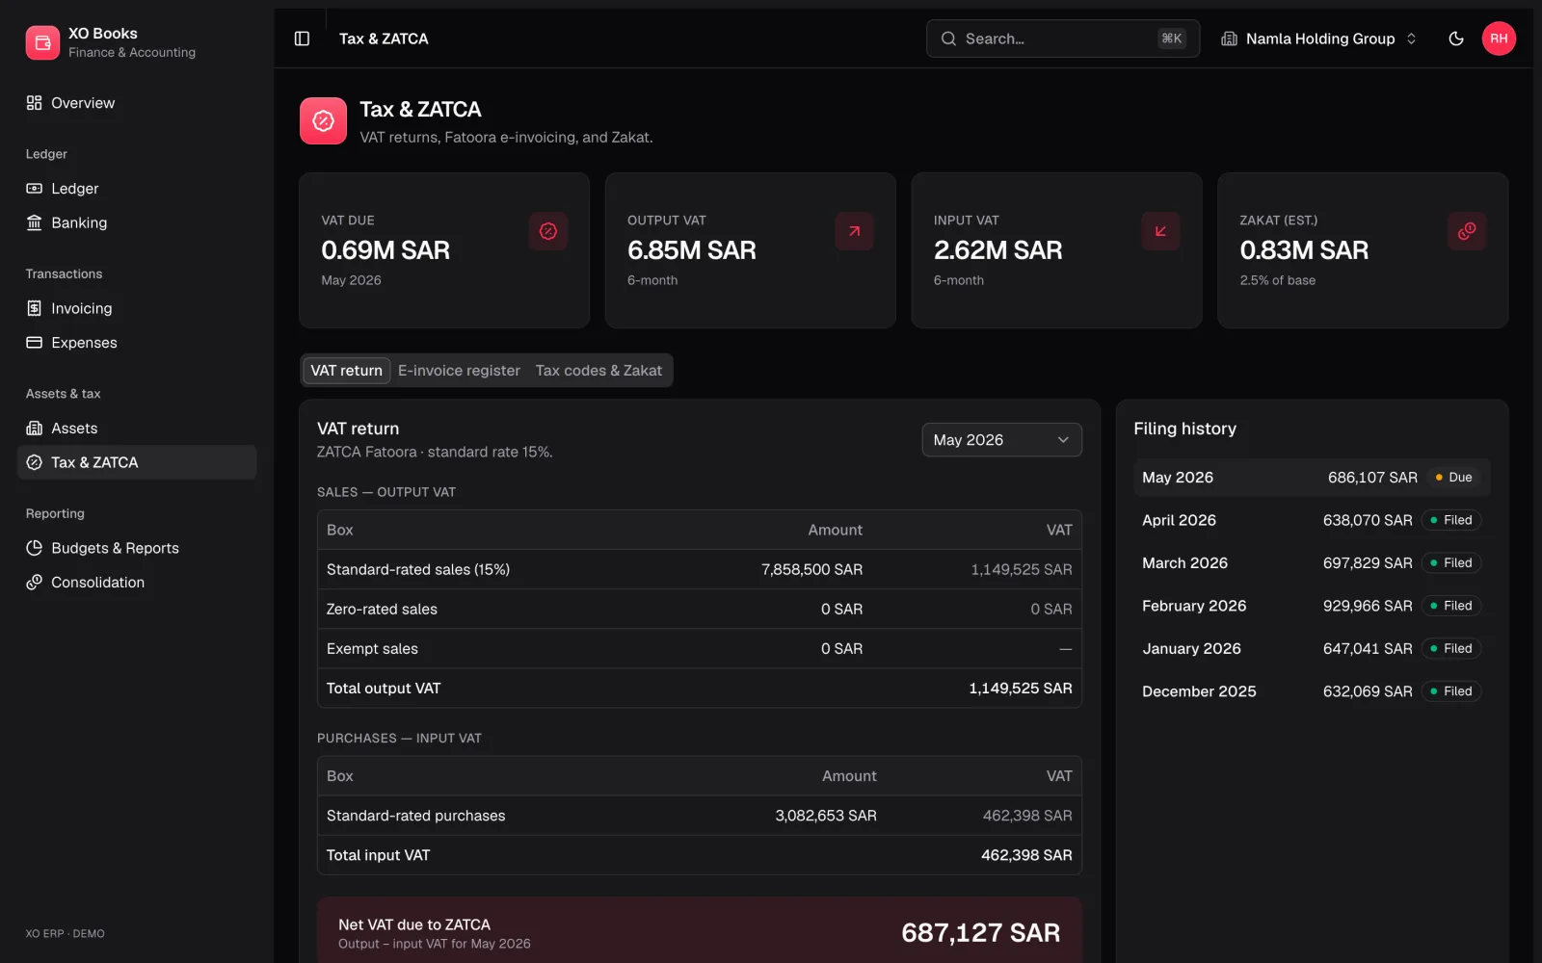Click the Standard-rated sales (15%) row
The image size is (1542, 963).
pyautogui.click(x=699, y=570)
